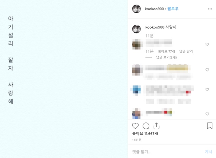Open kookoo900 username in header
This screenshot has height=158, width=216.
pos(154,9)
